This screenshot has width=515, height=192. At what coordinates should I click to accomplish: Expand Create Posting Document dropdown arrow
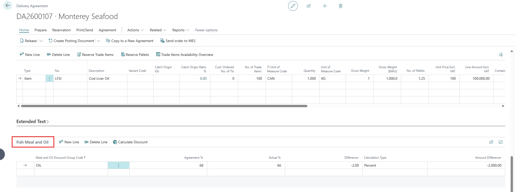pos(98,41)
